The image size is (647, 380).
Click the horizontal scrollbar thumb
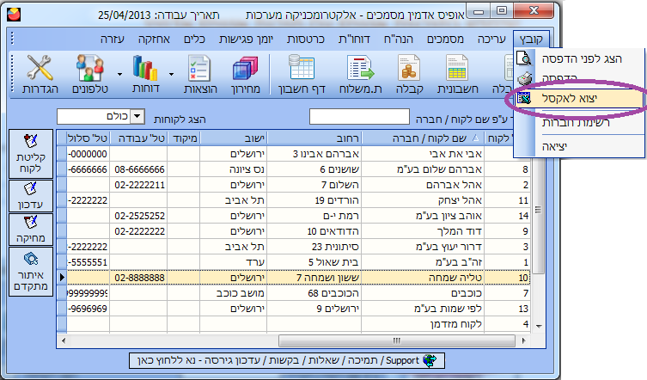coord(397,341)
